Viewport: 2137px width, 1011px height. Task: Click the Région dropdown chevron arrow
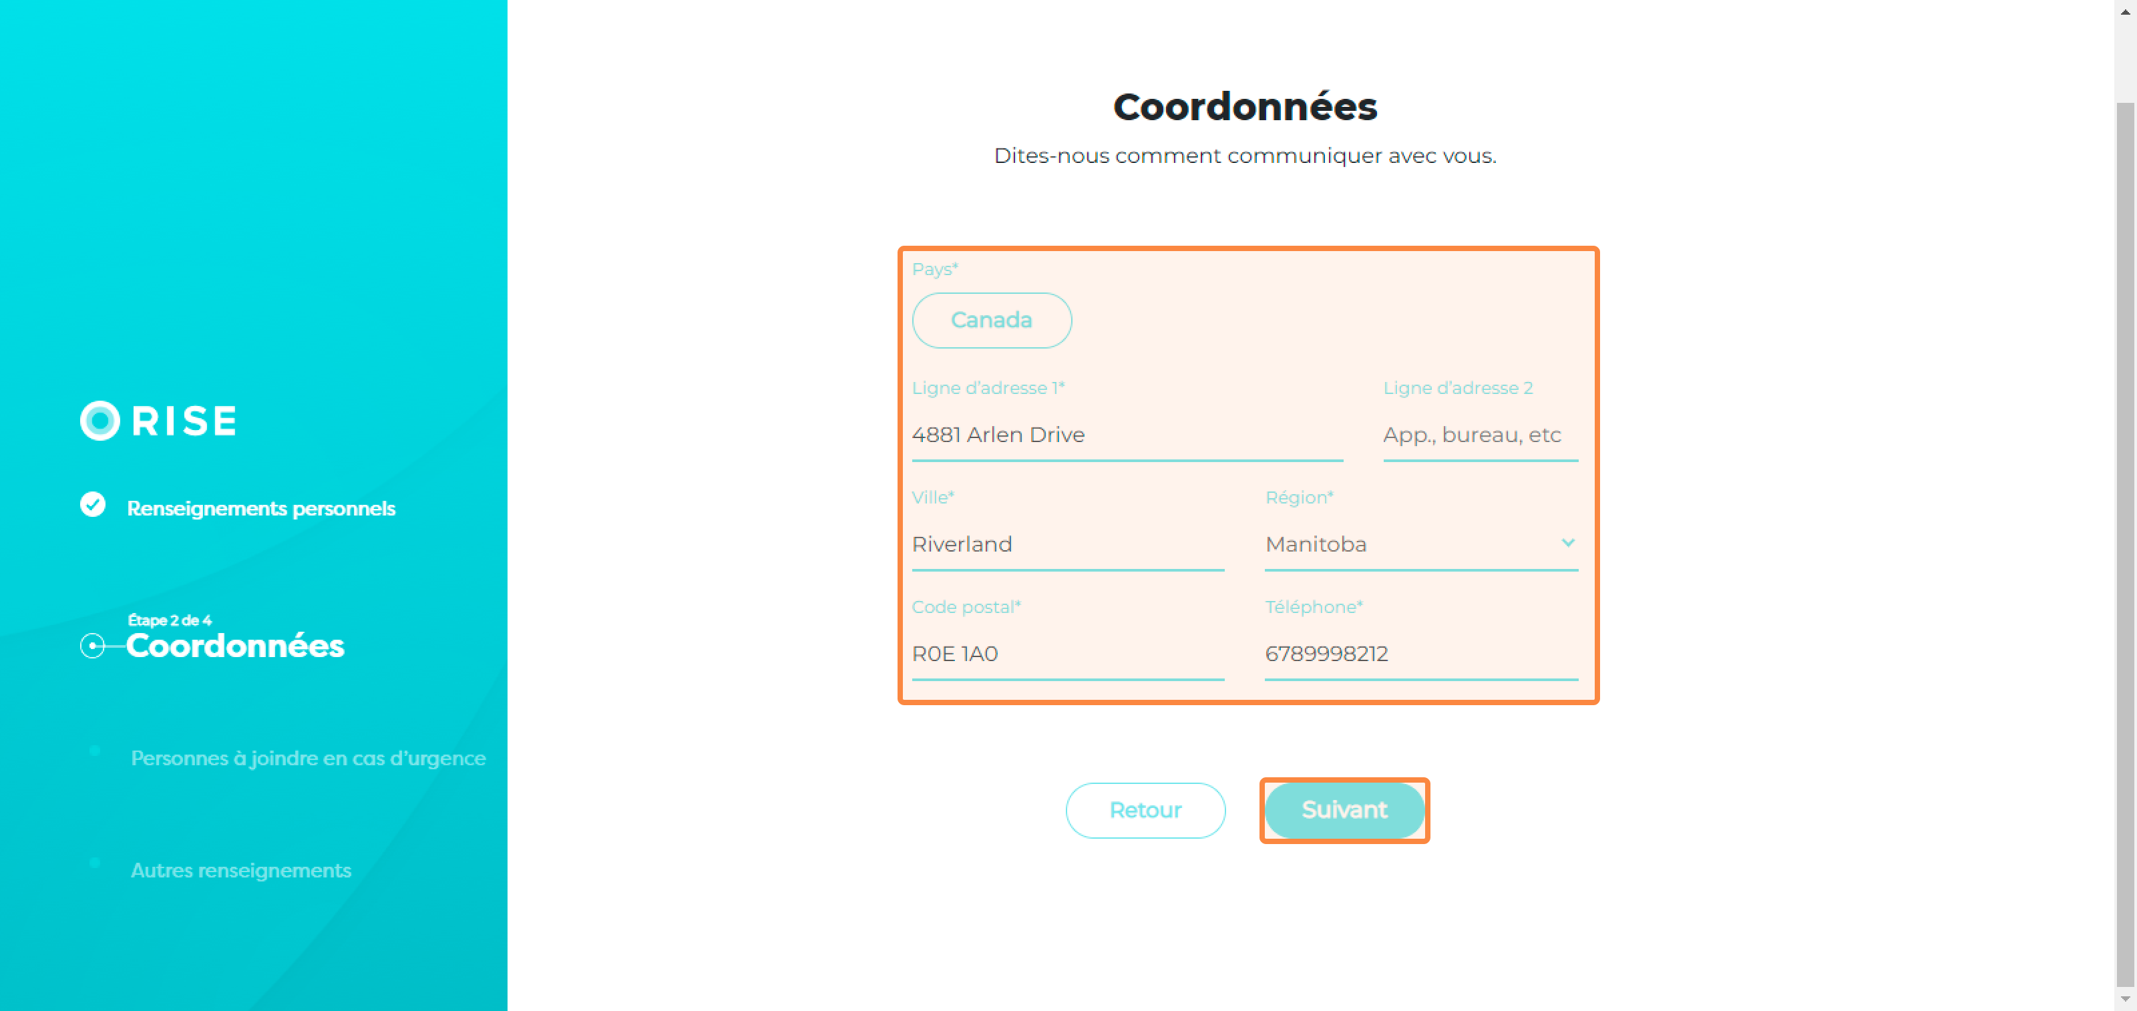(x=1567, y=542)
